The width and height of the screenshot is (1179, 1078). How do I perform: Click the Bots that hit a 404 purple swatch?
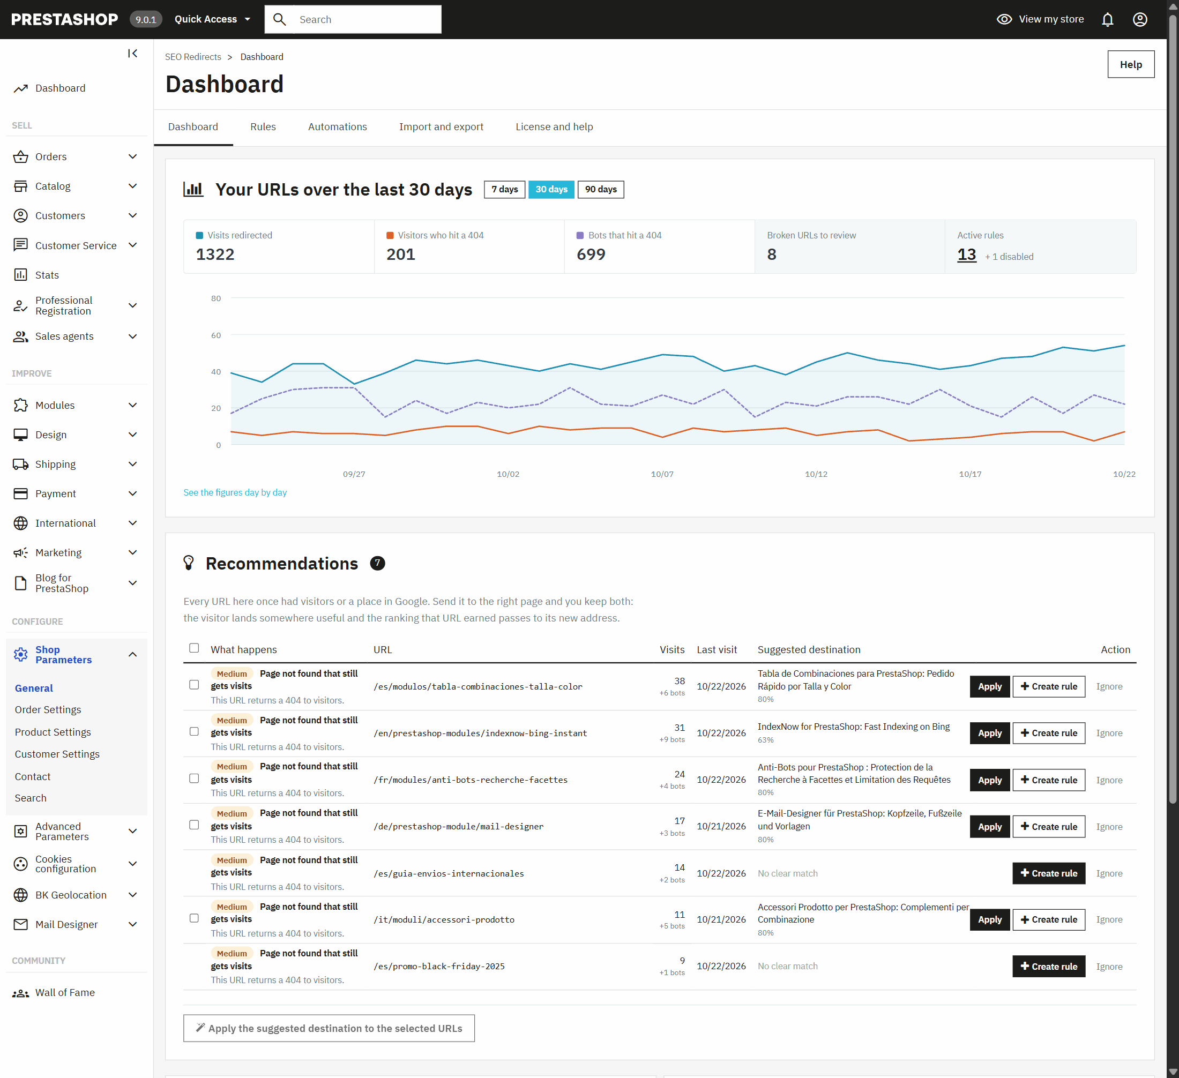(580, 235)
